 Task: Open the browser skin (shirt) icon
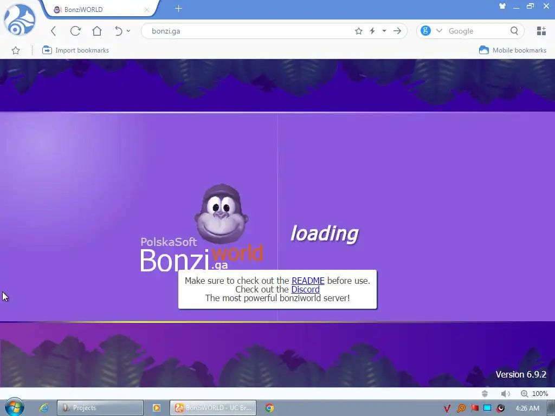(x=502, y=6)
